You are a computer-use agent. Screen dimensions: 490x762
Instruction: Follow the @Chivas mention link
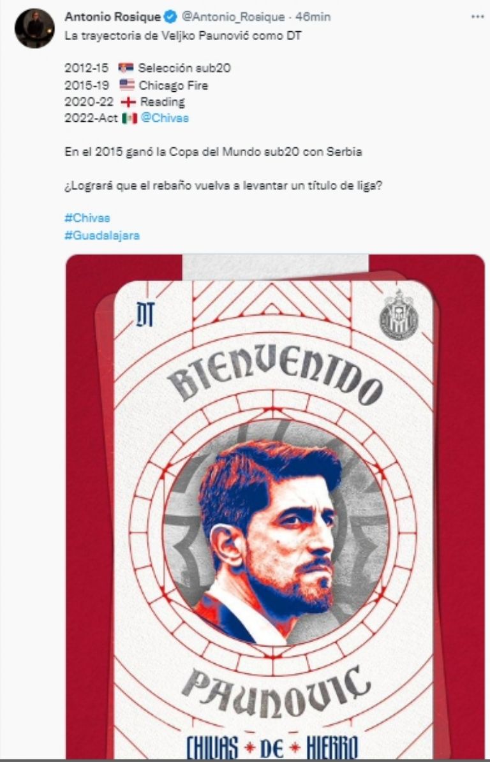coord(165,118)
